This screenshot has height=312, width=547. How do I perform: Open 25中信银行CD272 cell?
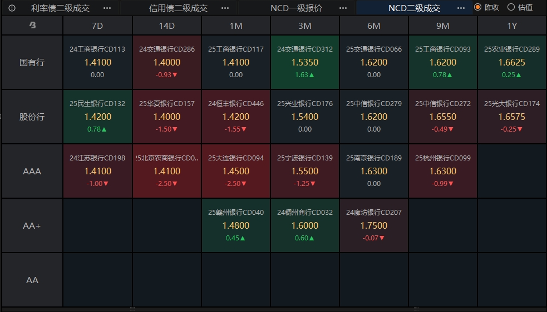(443, 117)
